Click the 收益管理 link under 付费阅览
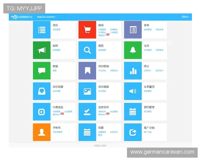The image size is (201, 161). pyautogui.click(x=68, y=112)
